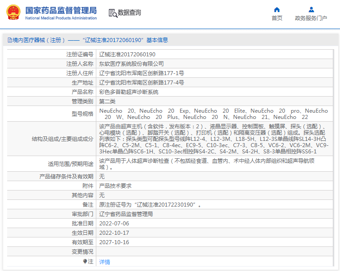Select 产品技术要求 attachment value
This screenshot has width=340, height=271.
click(x=116, y=186)
